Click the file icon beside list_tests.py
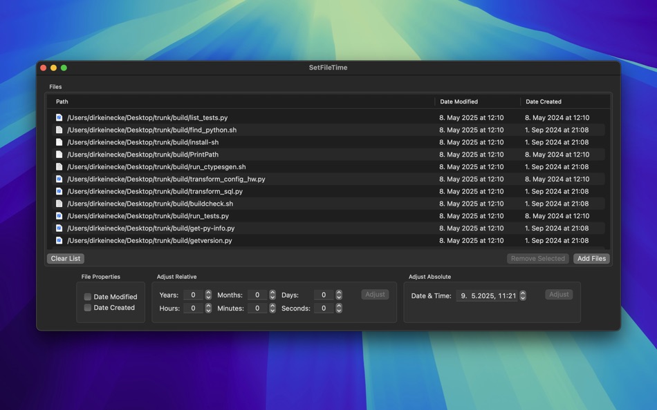Screen dimensions: 657x410 click(x=58, y=117)
